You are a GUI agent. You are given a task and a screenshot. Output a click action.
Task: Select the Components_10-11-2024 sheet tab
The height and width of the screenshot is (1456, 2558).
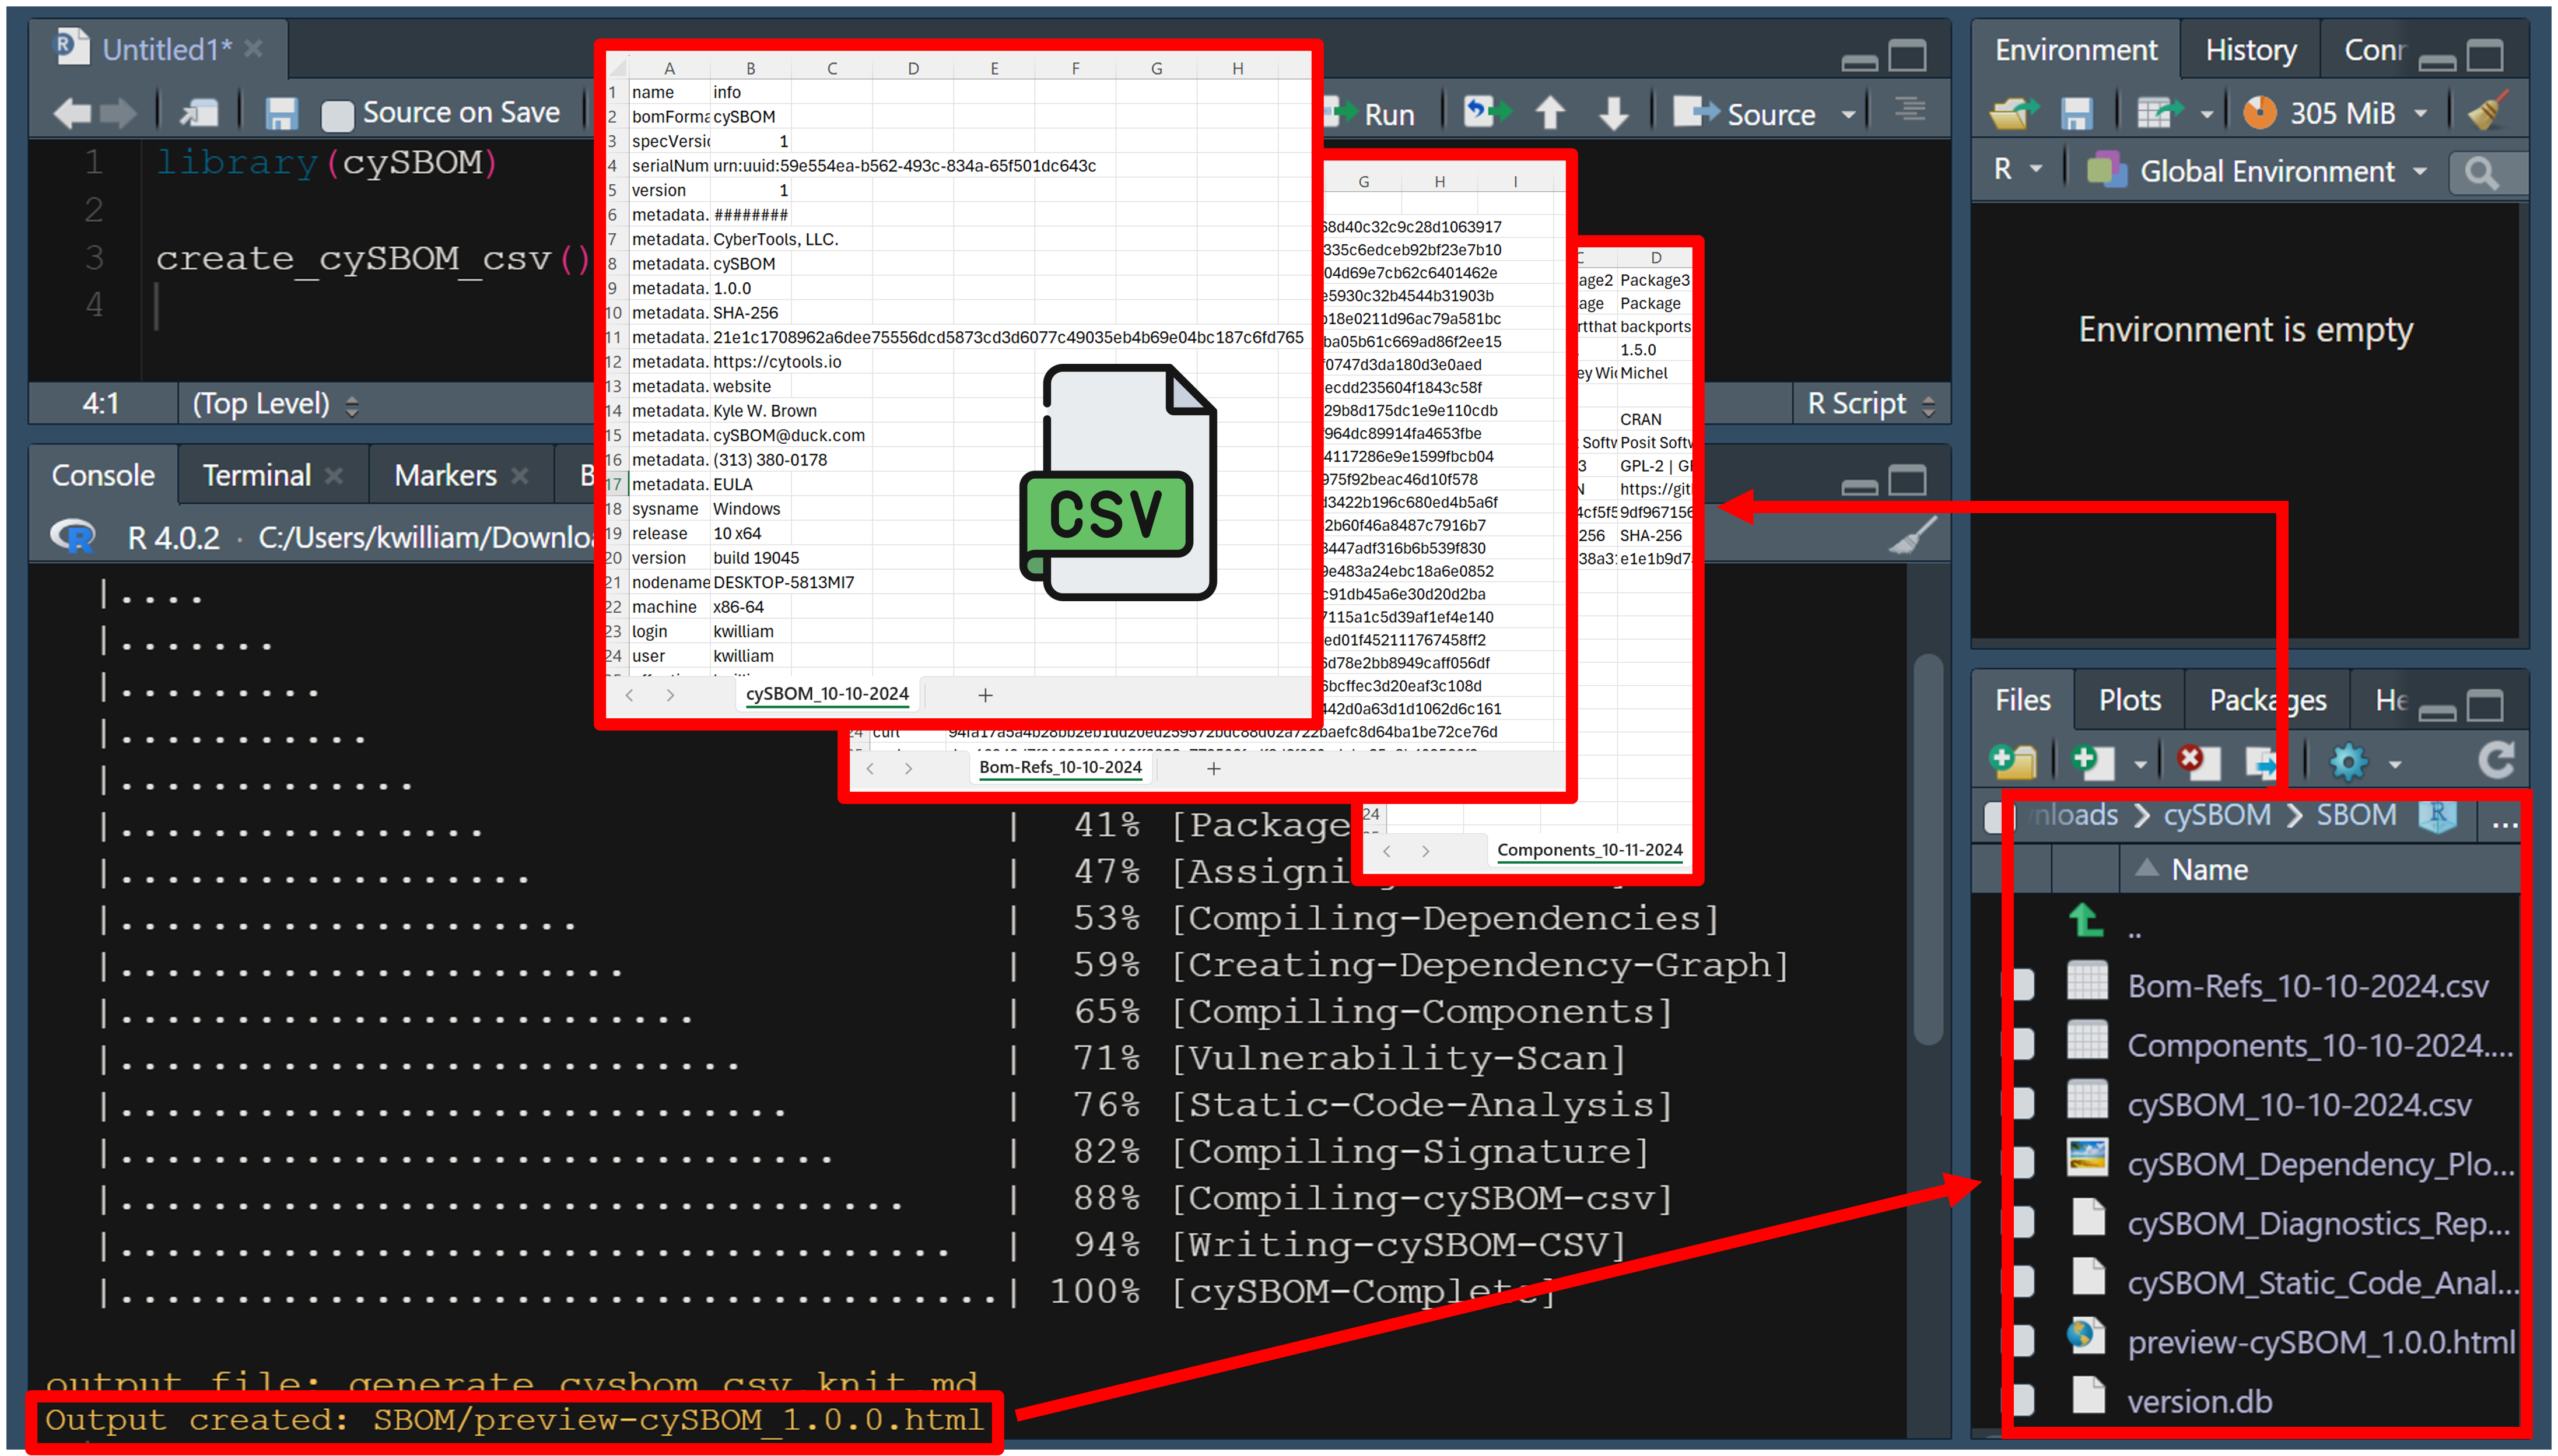(x=1589, y=850)
